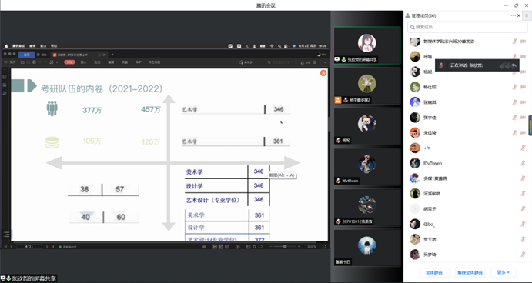Click the Apple logo in shared Mac menu bar

pyautogui.click(x=6, y=45)
